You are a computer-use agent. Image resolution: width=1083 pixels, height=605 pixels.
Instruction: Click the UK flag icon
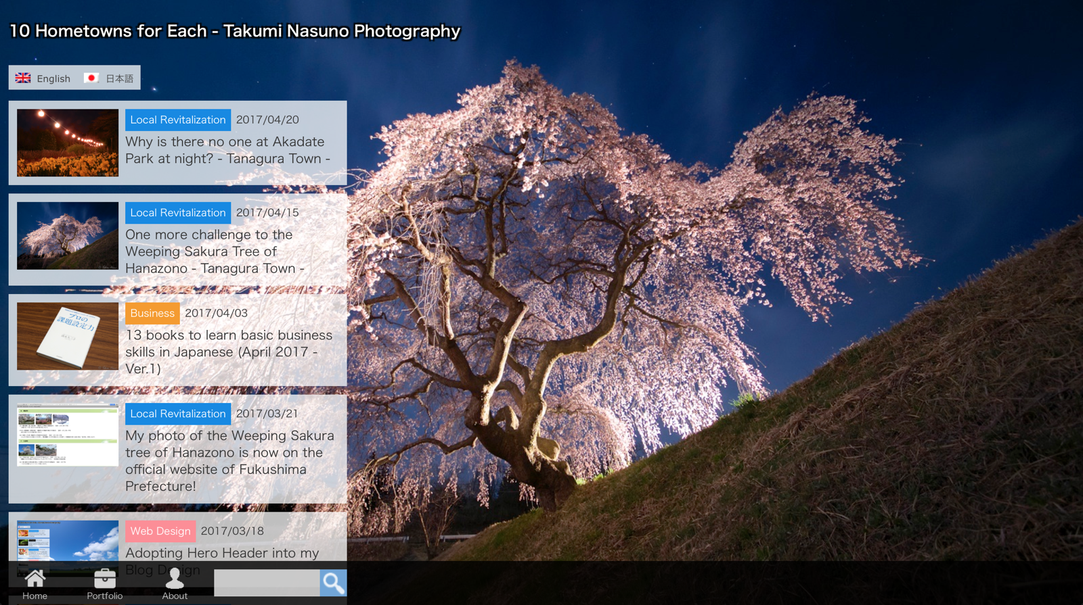coord(23,78)
